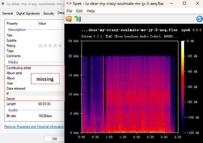The width and height of the screenshot is (203, 143).
Task: Click the Rating property label
Action: click(11, 46)
